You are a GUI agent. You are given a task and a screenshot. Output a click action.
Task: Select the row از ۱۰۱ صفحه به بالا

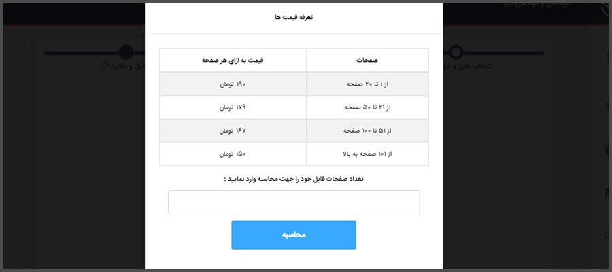[x=294, y=154]
